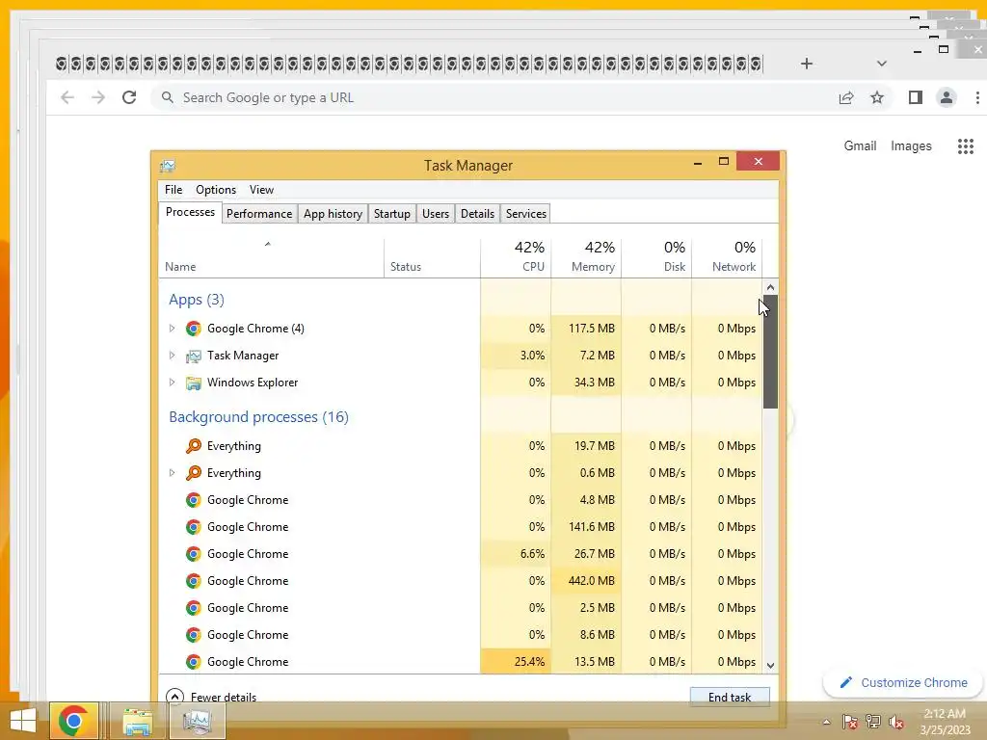Open a new tab with the plus icon
987x740 pixels.
[807, 64]
